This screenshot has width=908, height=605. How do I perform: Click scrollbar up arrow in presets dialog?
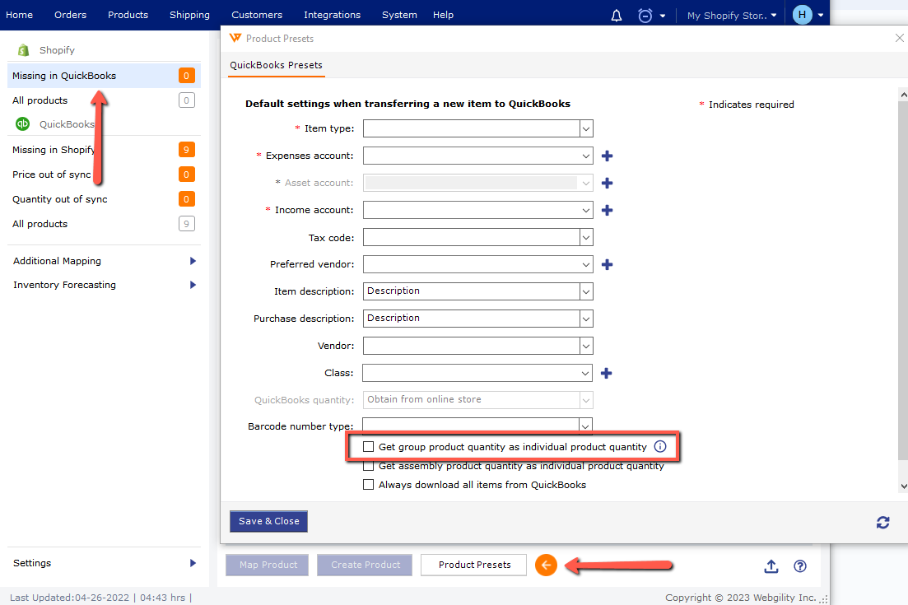tap(903, 94)
